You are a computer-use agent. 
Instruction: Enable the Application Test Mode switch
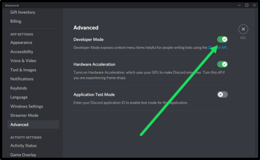pyautogui.click(x=222, y=94)
